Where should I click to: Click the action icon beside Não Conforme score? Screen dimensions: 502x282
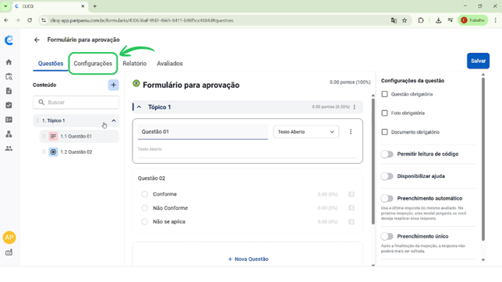tap(352, 208)
